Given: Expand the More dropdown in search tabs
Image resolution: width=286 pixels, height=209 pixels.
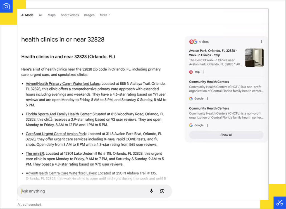Looking at the screenshot, I should point(105,15).
